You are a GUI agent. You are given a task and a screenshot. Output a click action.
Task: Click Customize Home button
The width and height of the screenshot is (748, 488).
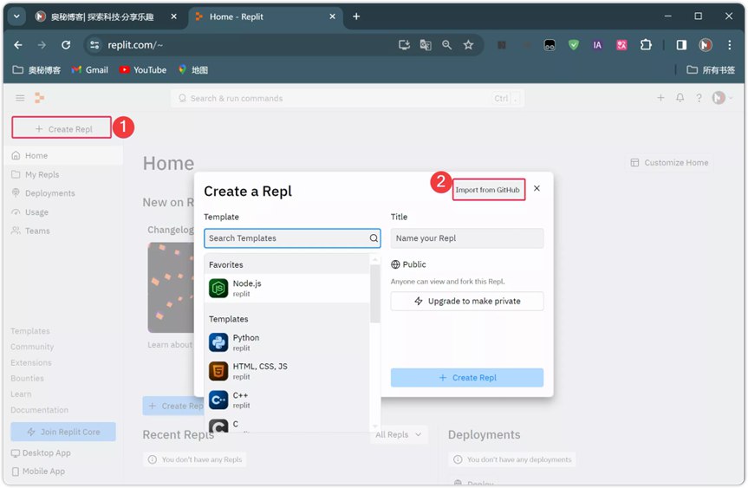click(670, 163)
